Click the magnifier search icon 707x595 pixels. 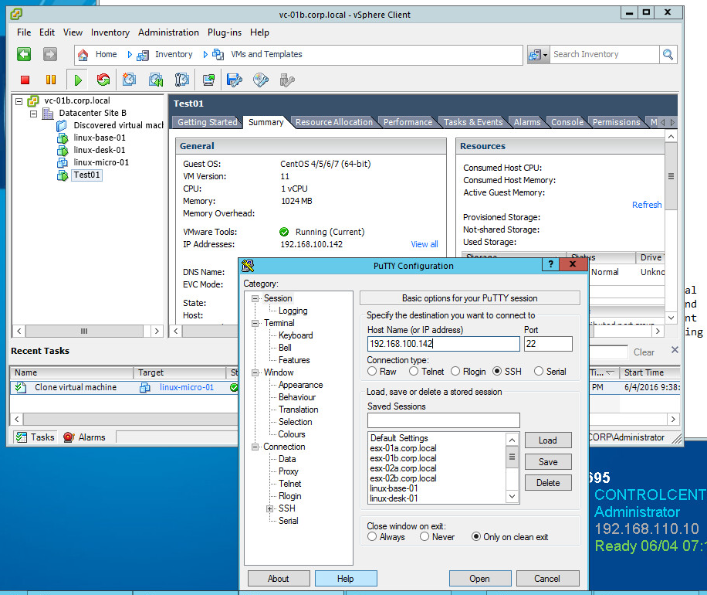tap(668, 55)
